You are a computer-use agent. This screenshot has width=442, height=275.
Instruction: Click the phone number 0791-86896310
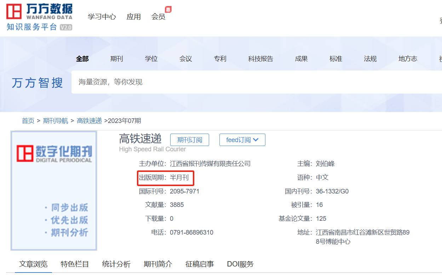[191, 232]
